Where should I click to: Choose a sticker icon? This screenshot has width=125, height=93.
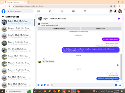coord(45,85)
